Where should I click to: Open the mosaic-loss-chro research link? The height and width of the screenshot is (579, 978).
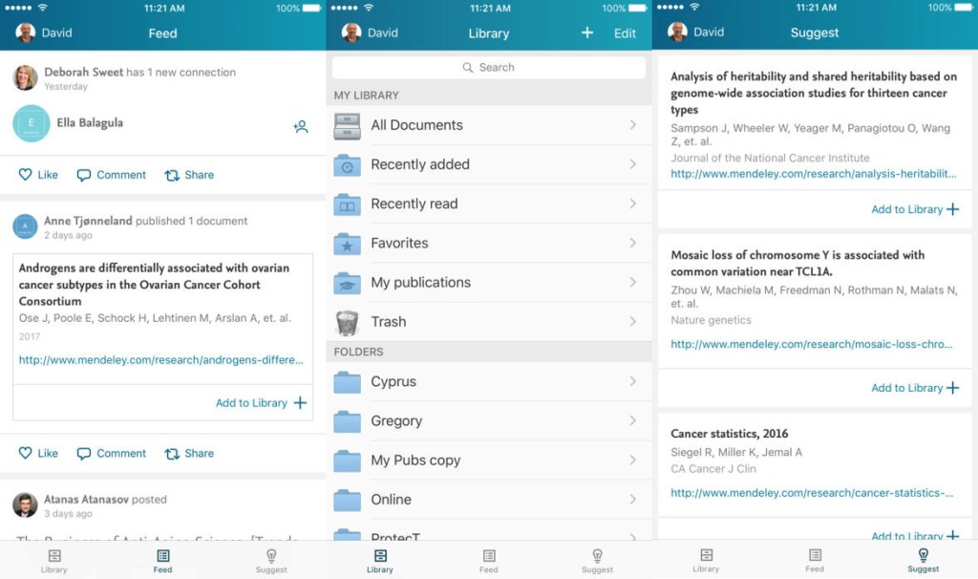(811, 344)
